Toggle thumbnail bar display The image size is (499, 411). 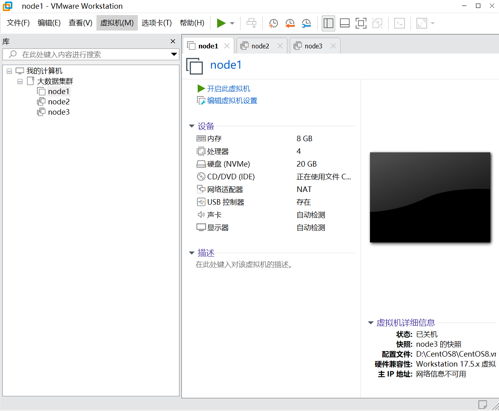pos(344,23)
